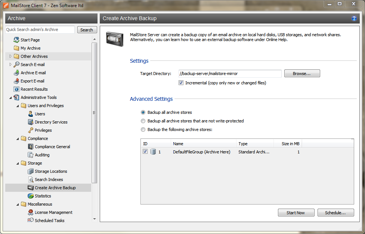
Task: Click the Miscellaneous folder icon
Action: click(24, 204)
